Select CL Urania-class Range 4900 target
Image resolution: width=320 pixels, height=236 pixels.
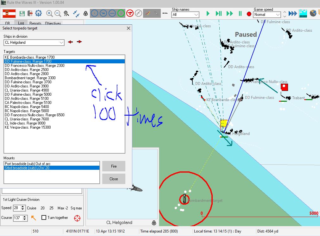click(x=64, y=90)
